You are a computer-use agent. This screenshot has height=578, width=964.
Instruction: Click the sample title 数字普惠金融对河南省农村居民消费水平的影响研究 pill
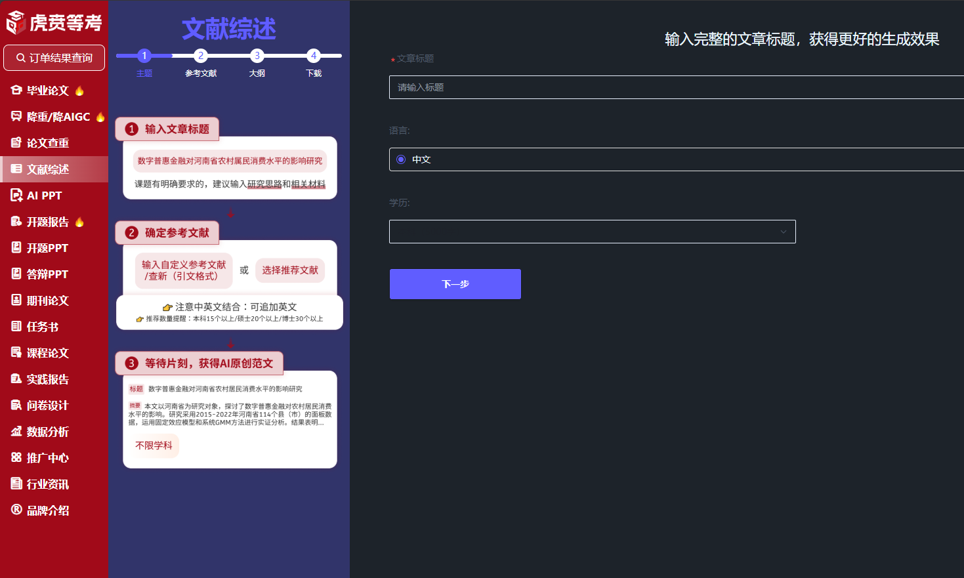point(230,161)
